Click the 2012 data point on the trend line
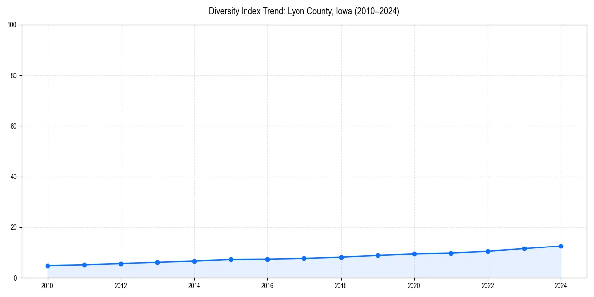The height and width of the screenshot is (297, 594). (x=120, y=264)
